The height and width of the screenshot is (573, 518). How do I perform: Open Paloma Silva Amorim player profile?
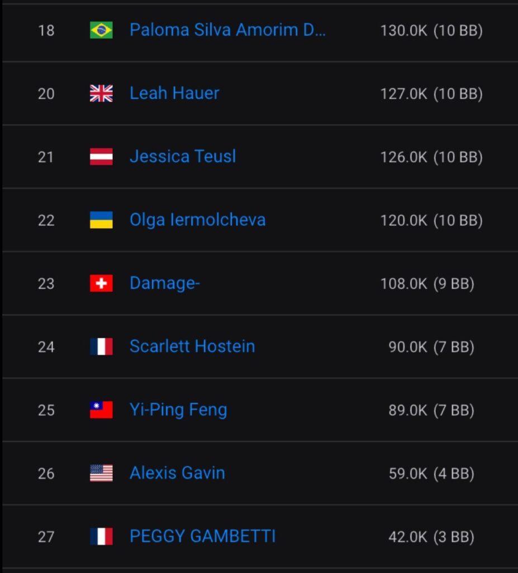(227, 30)
